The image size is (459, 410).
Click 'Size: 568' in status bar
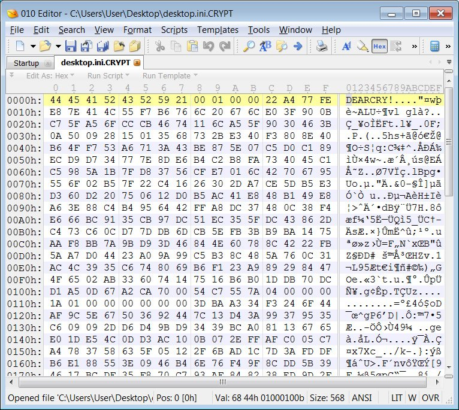coord(327,397)
